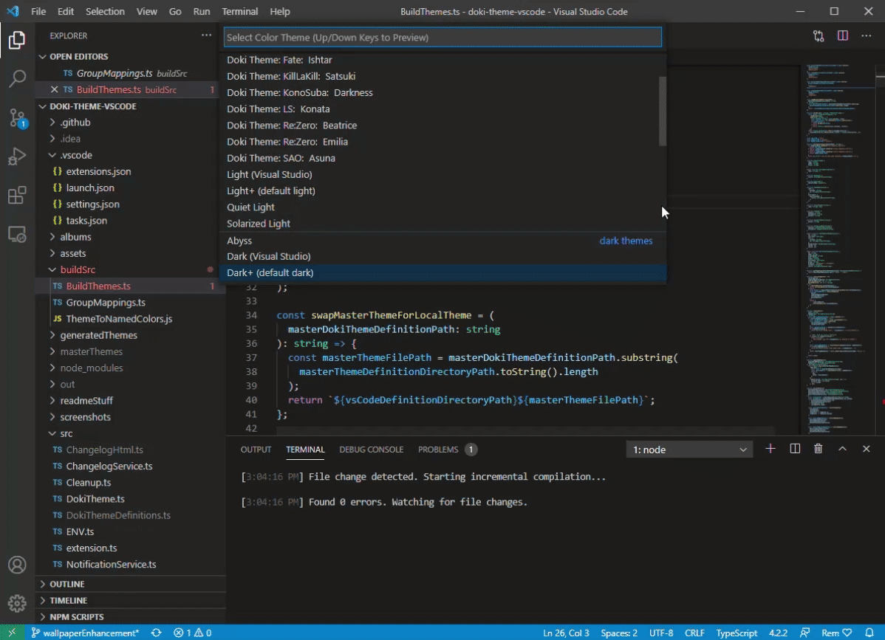Screen dimensions: 885x640
Task: Open settings.json in .vscode folder
Action: tap(92, 204)
